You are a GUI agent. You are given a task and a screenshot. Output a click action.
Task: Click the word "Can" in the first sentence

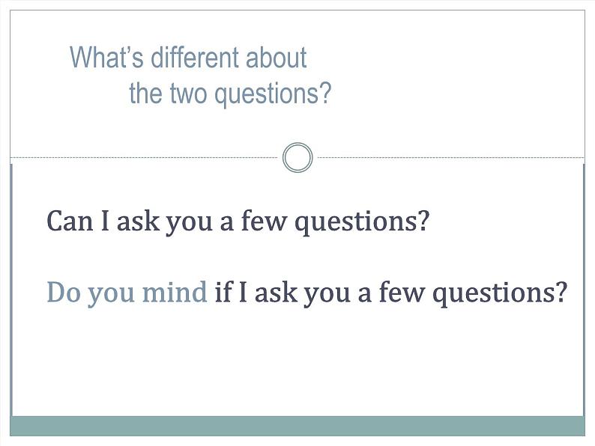pos(70,221)
